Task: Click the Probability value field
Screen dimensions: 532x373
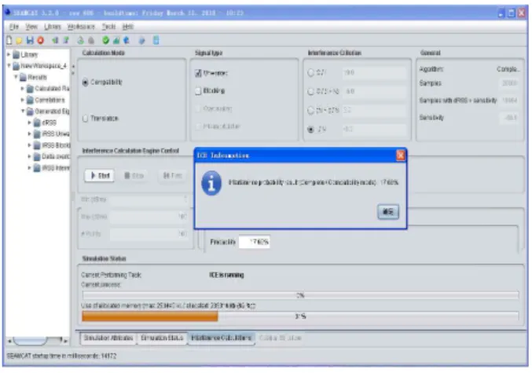Action: 255,242
